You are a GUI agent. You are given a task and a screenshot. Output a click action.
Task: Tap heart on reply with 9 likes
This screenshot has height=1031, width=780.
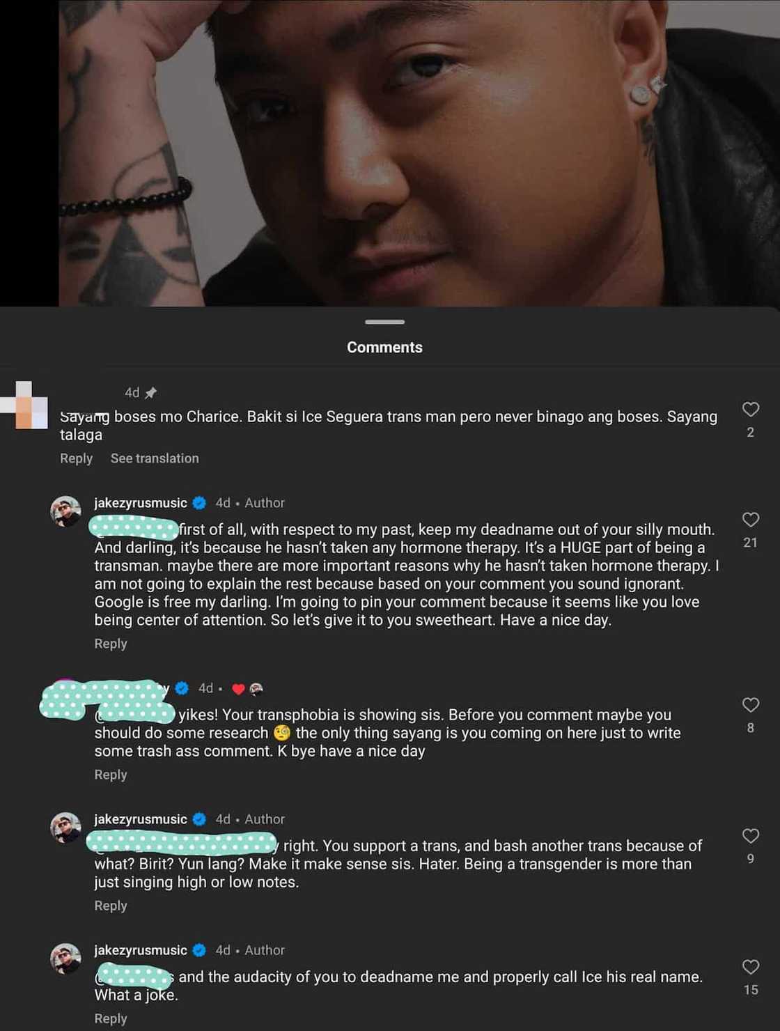tap(750, 835)
